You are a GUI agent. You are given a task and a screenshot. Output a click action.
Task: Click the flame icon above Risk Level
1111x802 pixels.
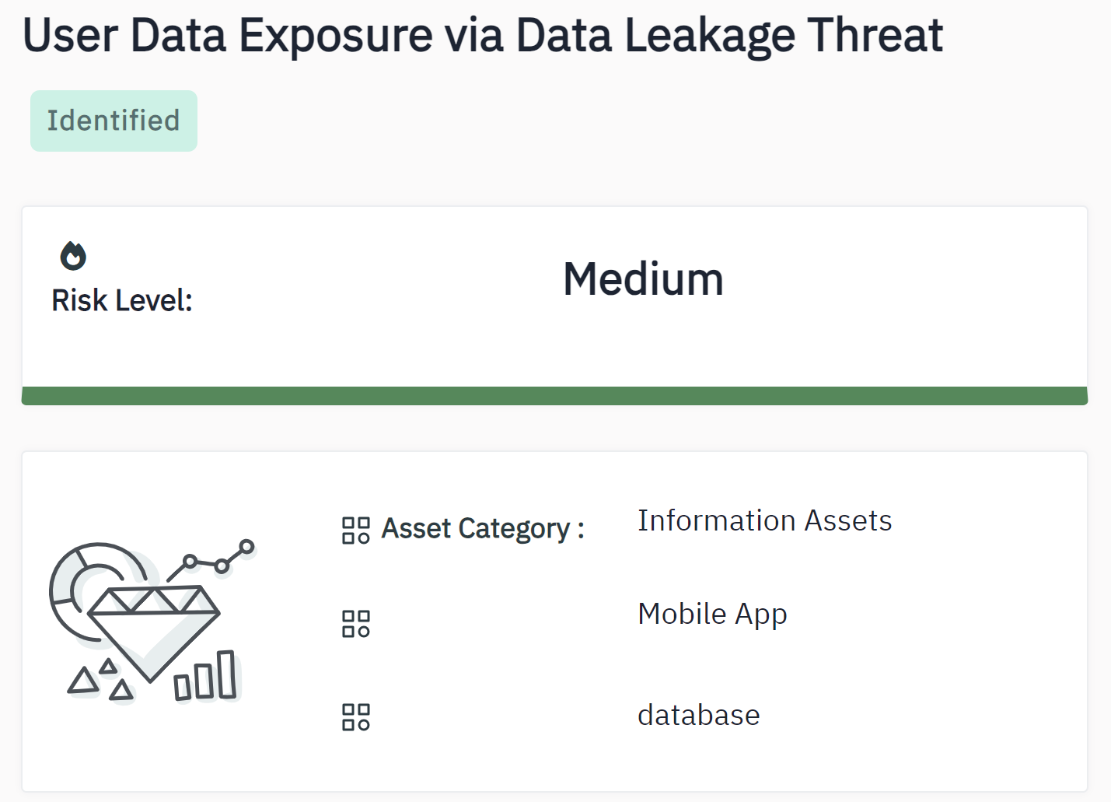pos(73,256)
